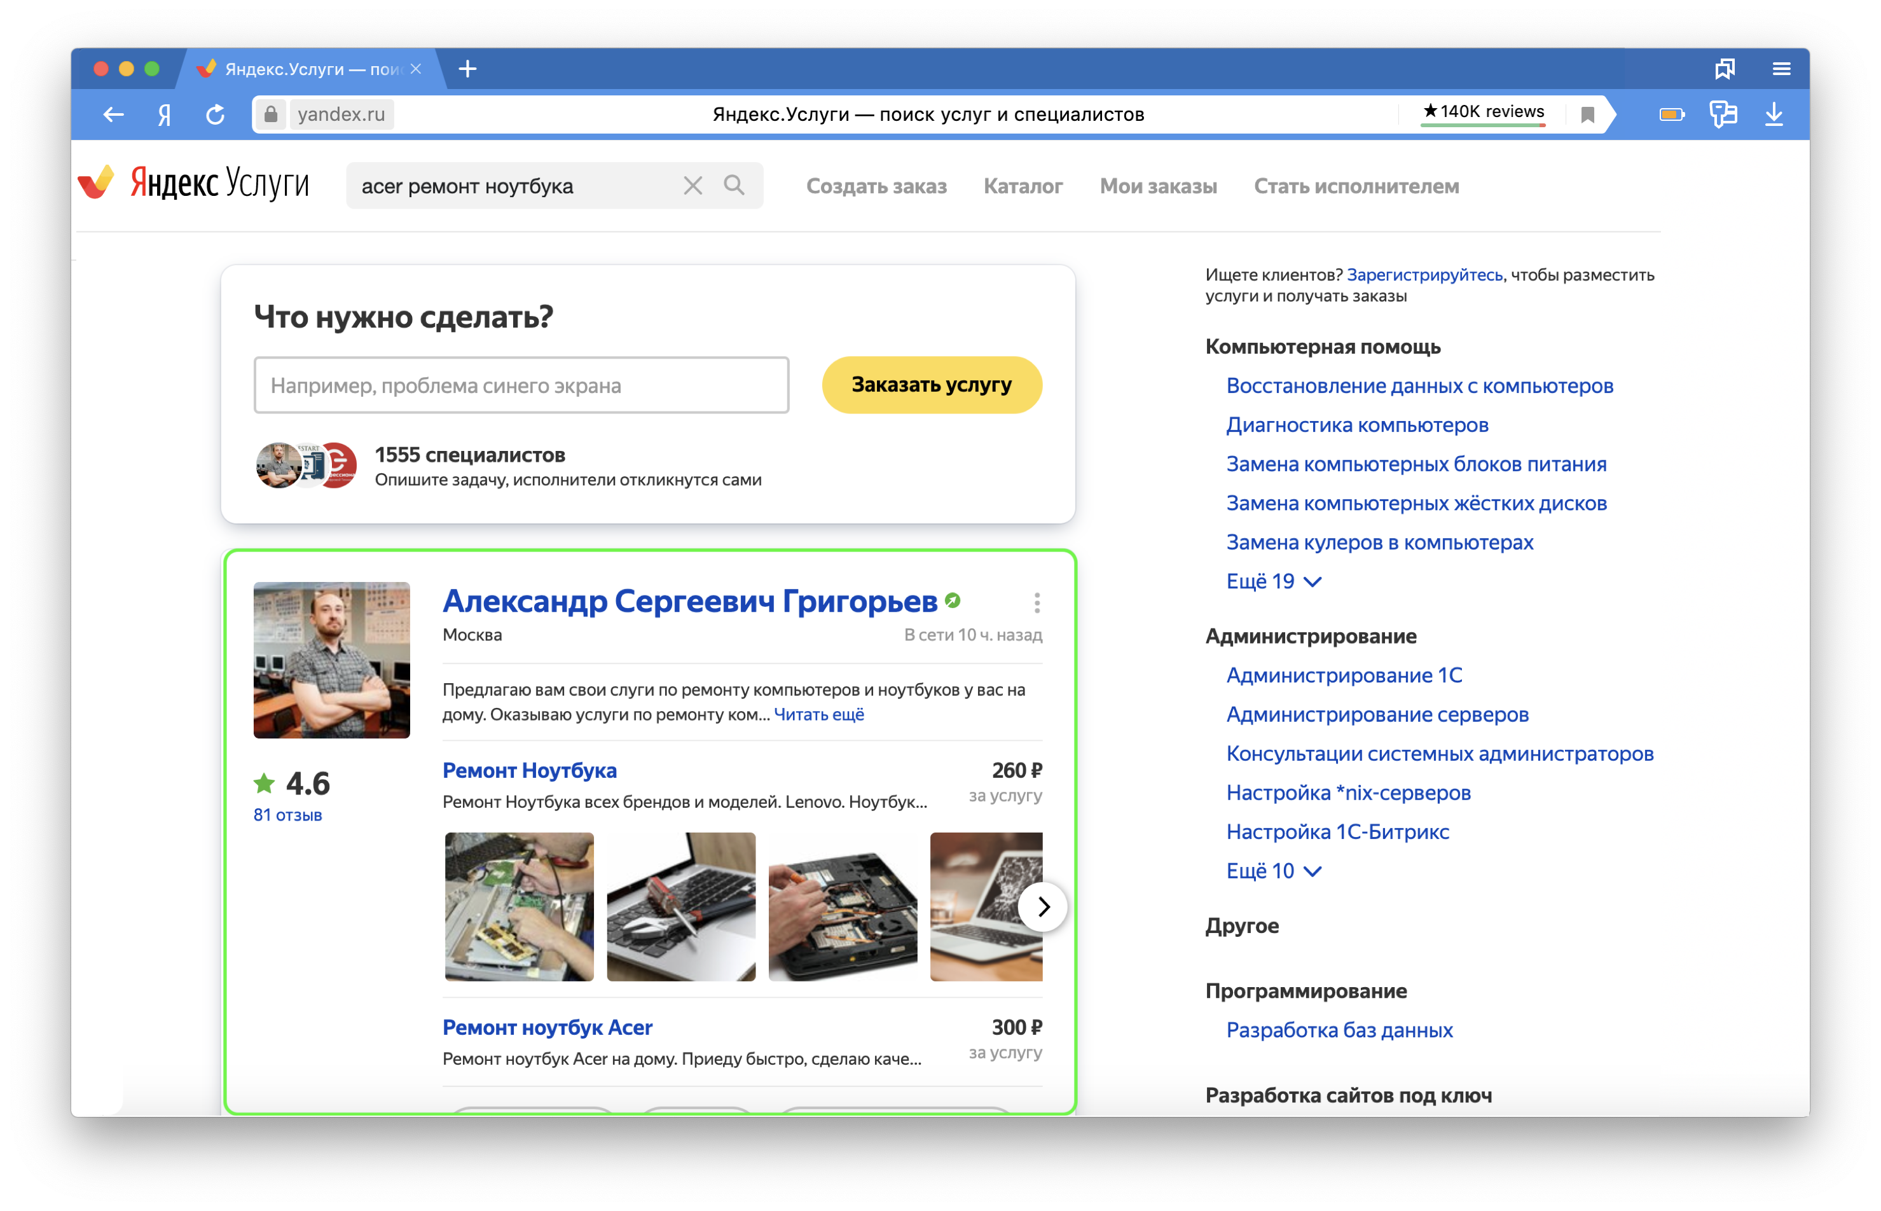Click the magnifier search icon
Image resolution: width=1881 pixels, height=1211 pixels.
(734, 186)
